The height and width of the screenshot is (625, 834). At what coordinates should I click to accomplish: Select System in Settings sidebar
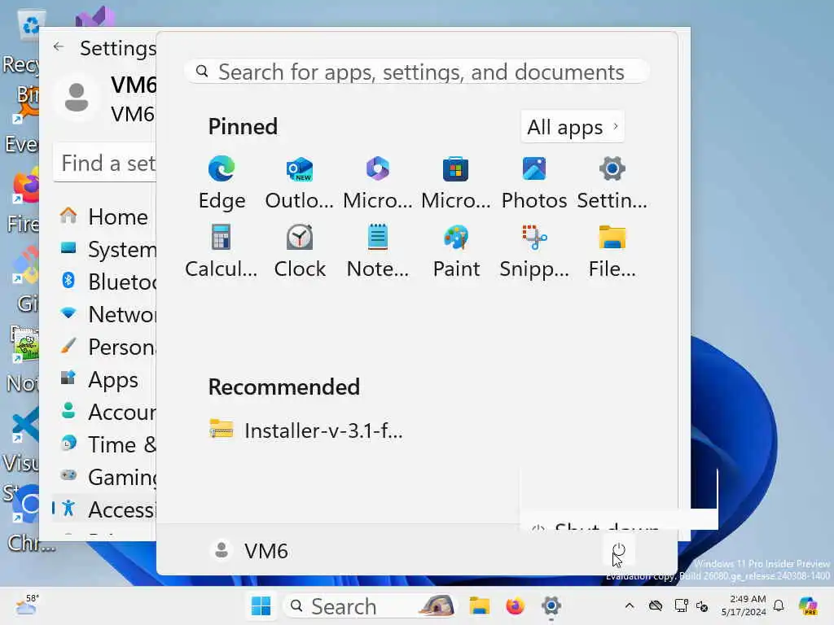(104, 249)
